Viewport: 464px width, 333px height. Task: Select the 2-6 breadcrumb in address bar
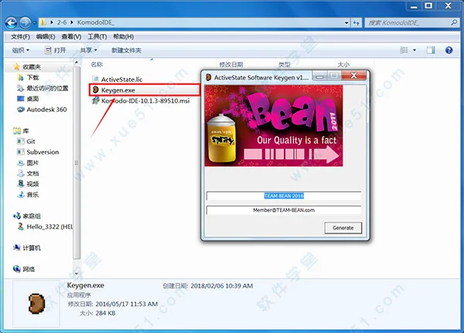62,22
